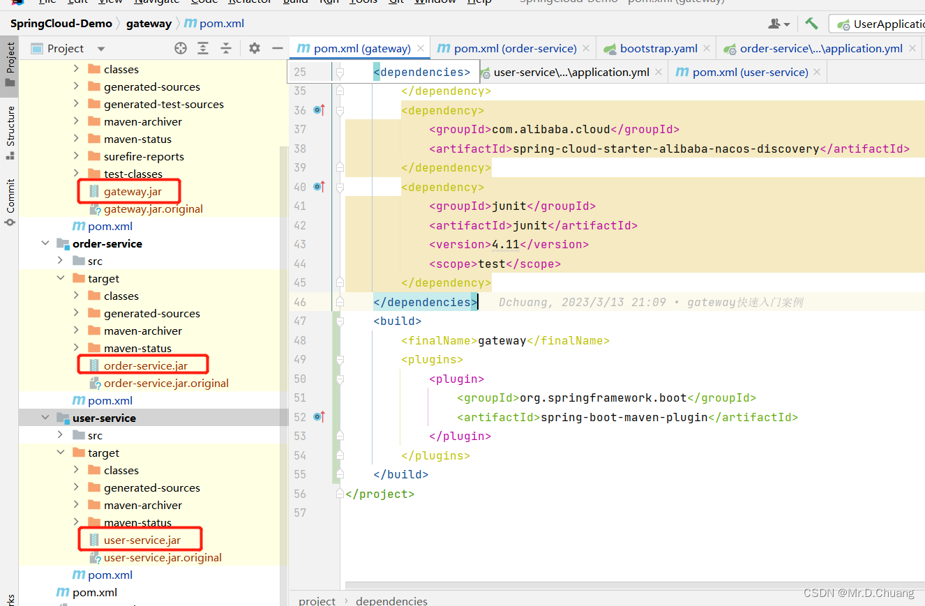
Task: Click gateway in navigation breadcrumb
Action: pyautogui.click(x=149, y=23)
